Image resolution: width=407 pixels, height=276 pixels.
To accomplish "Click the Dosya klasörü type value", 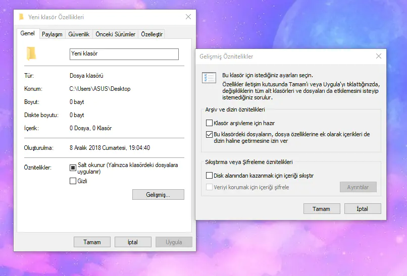I will tap(86, 76).
